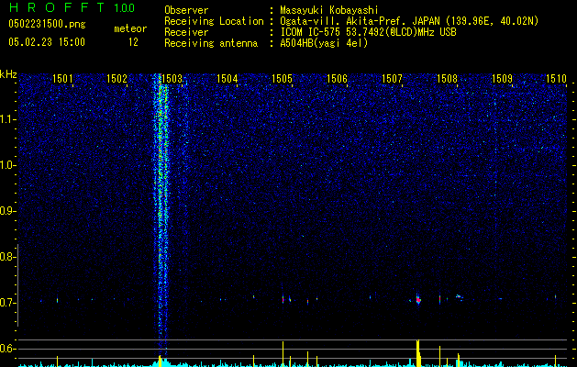Select the filename 0502231500.png

[47, 24]
